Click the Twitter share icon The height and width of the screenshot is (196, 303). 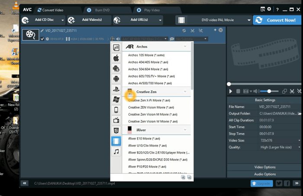(279, 183)
